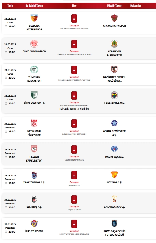Click the Tarih column header
The height and width of the screenshot is (243, 156).
10,5
